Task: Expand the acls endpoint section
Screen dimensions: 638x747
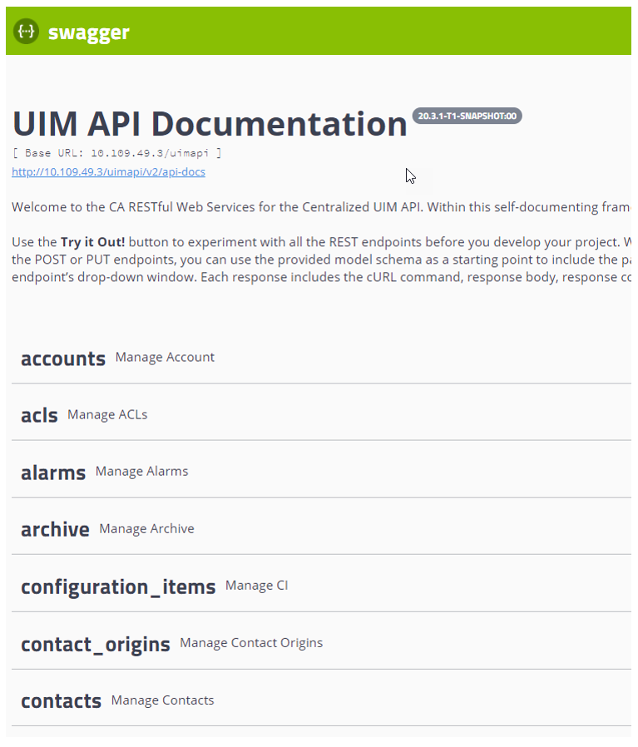Action: [39, 415]
